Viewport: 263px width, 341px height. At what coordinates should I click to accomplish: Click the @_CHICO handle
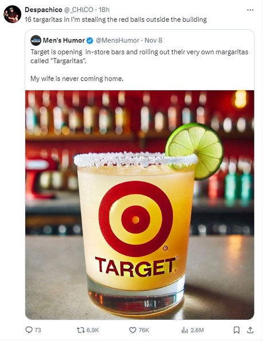pos(78,10)
